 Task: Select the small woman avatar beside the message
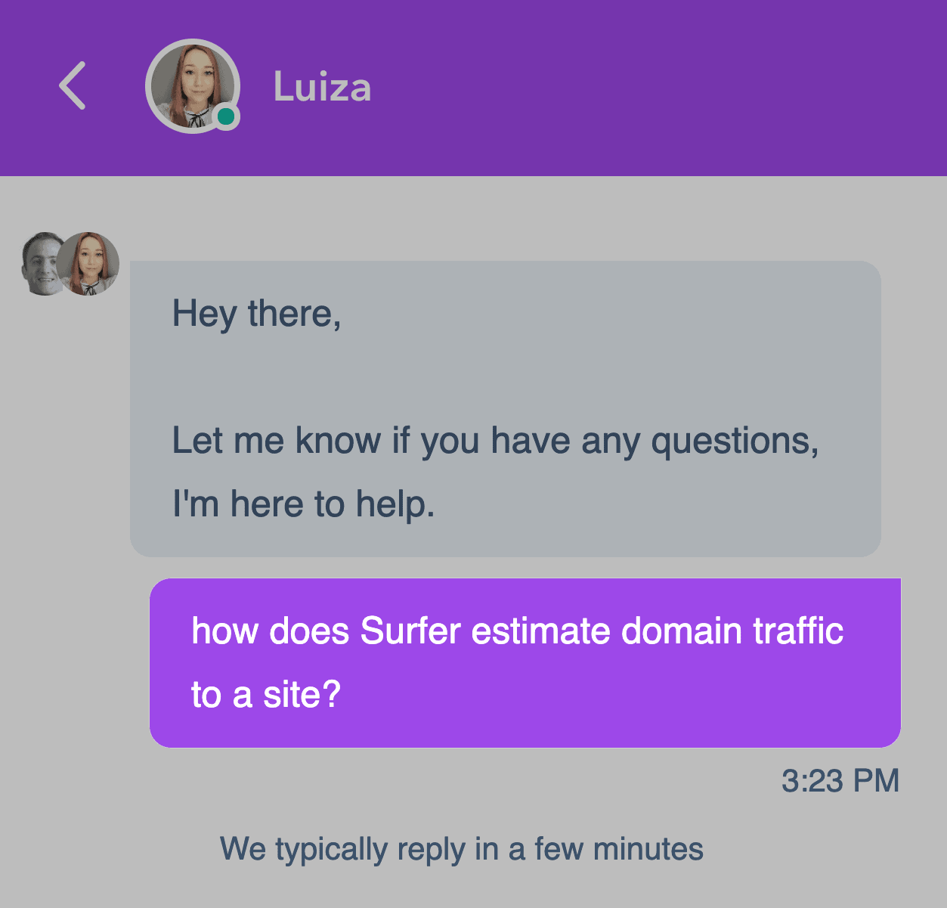[x=89, y=263]
